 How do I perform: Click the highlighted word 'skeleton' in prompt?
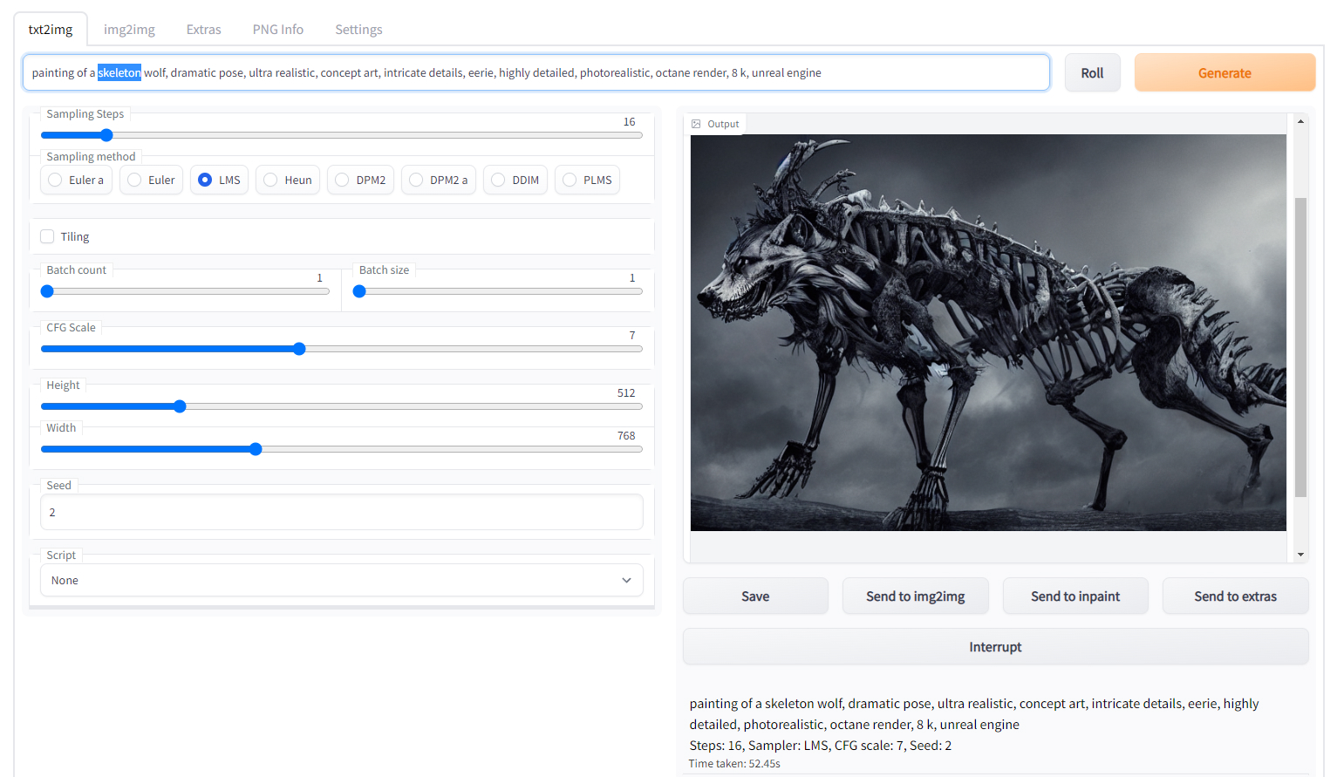coord(119,73)
